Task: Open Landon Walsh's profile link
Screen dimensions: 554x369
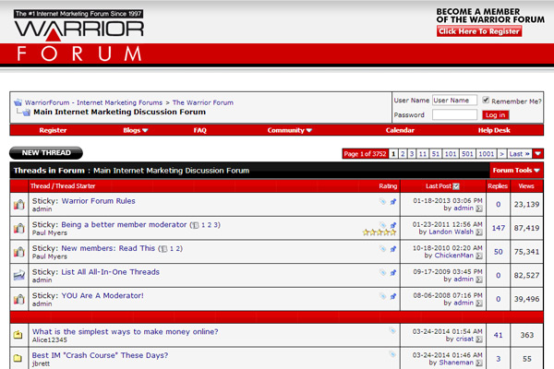Action: click(x=451, y=232)
